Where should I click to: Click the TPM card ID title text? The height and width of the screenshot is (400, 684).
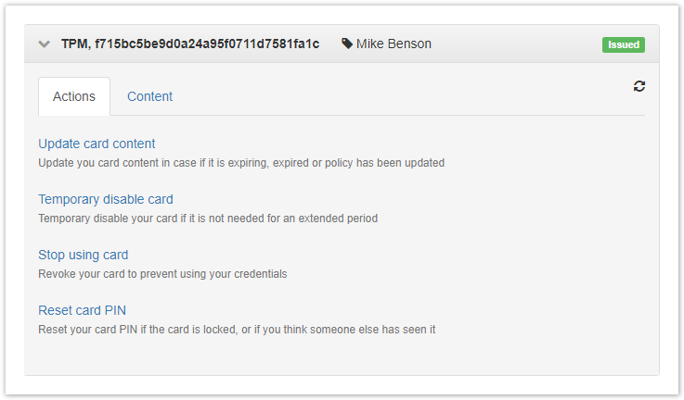click(190, 44)
